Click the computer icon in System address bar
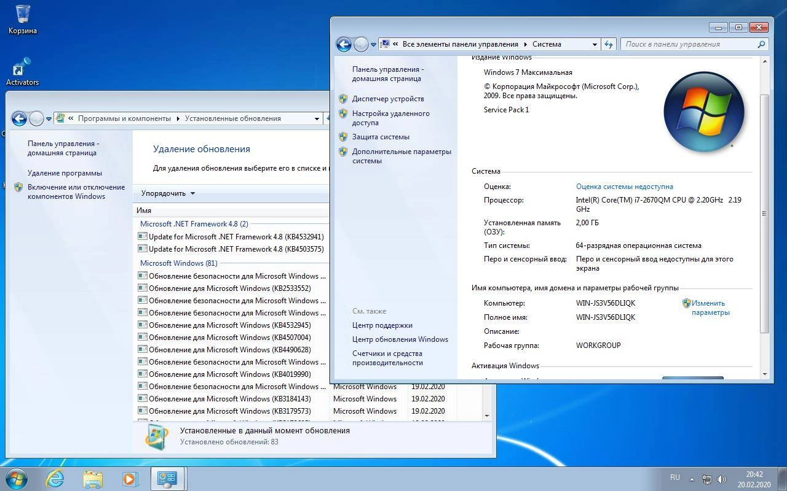This screenshot has height=491, width=787. [386, 44]
